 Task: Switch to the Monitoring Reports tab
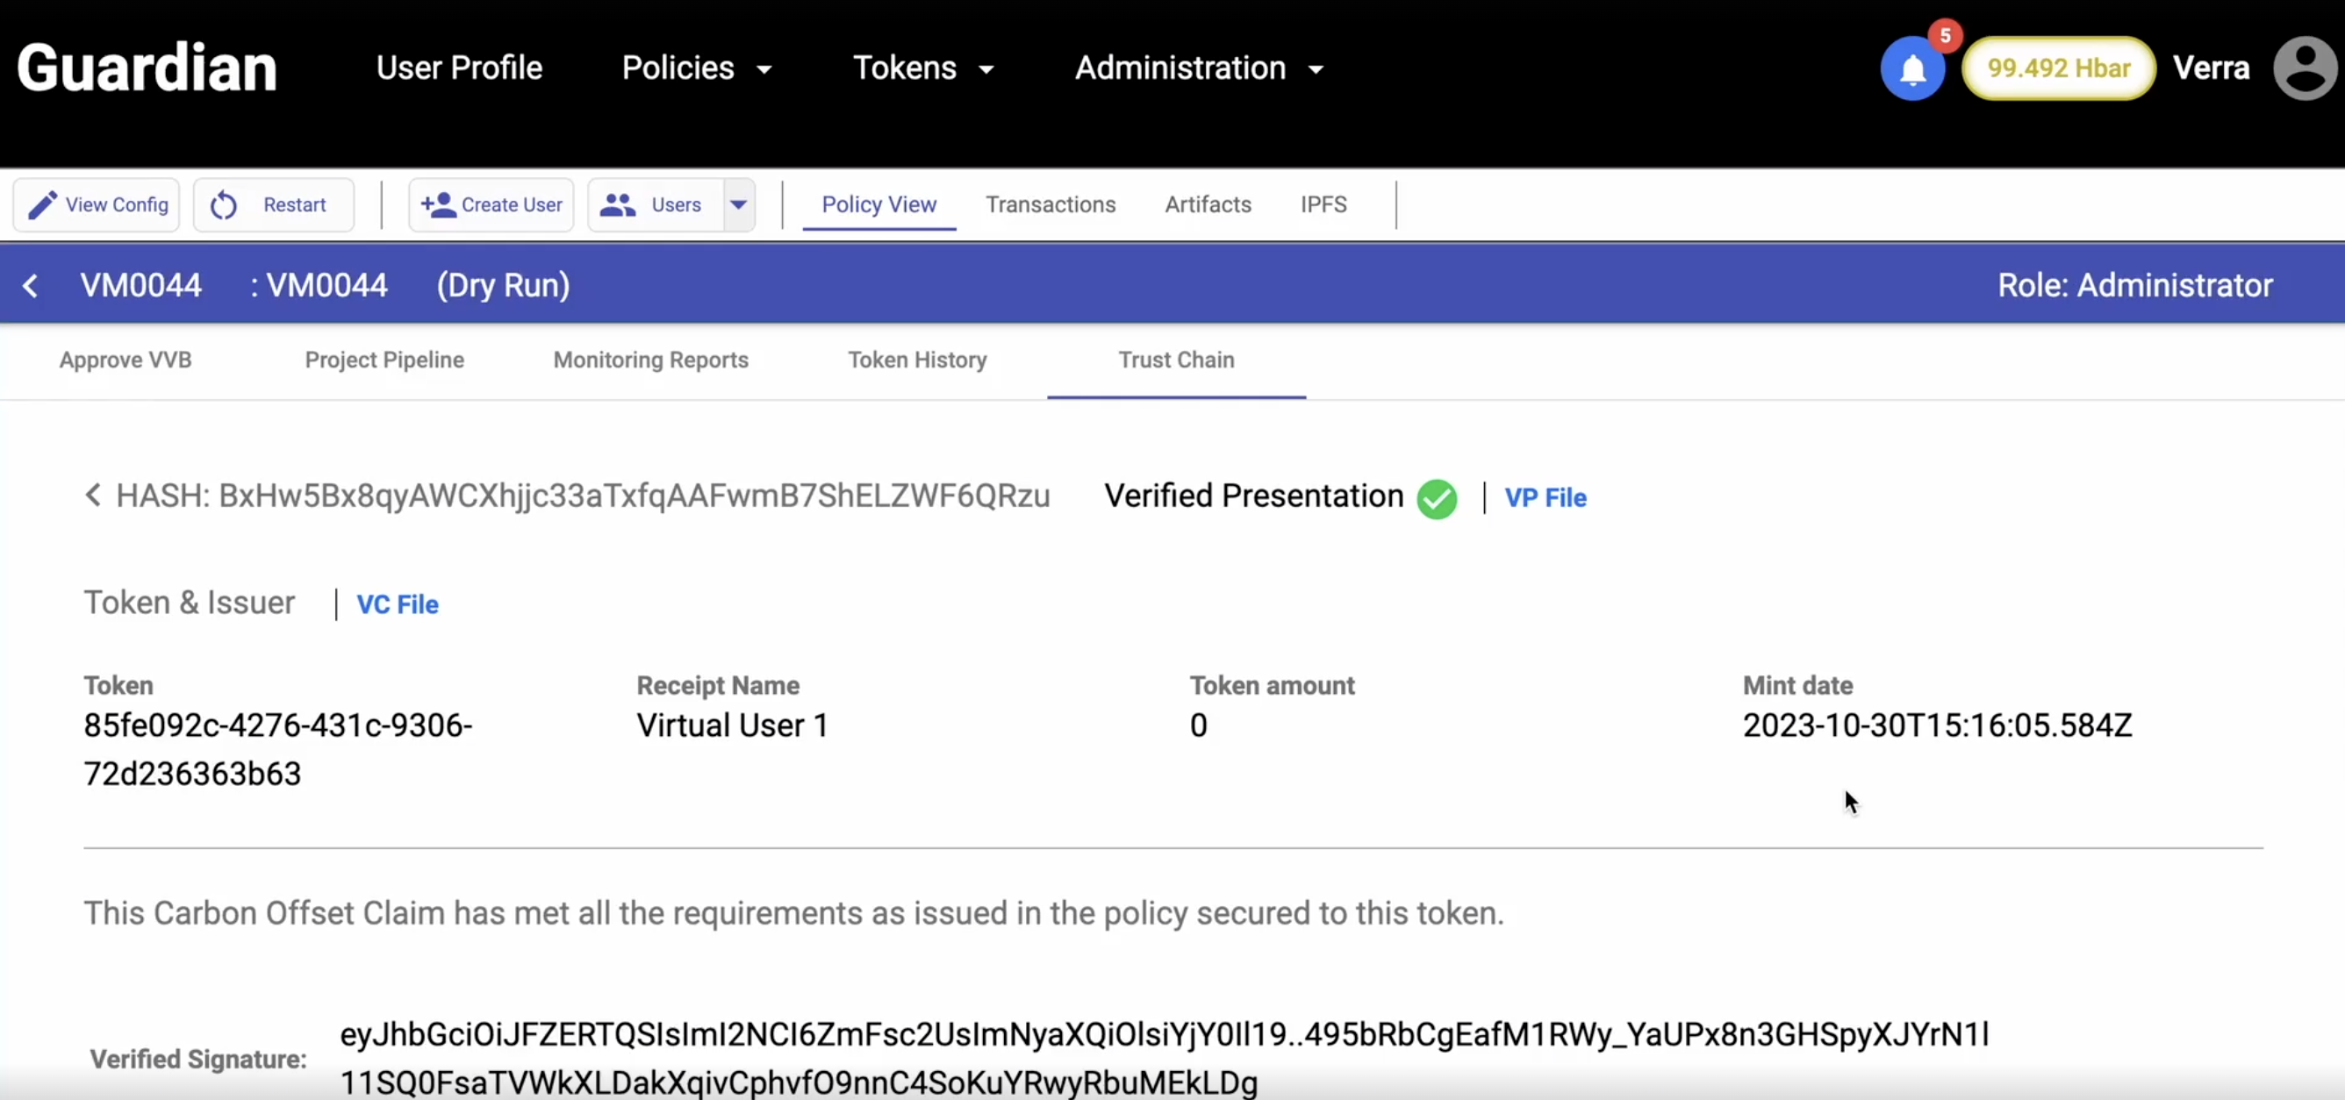point(650,361)
